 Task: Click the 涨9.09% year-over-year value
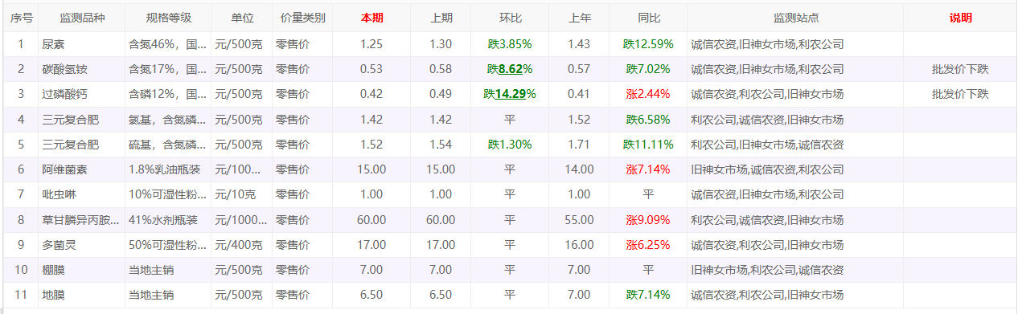point(648,220)
